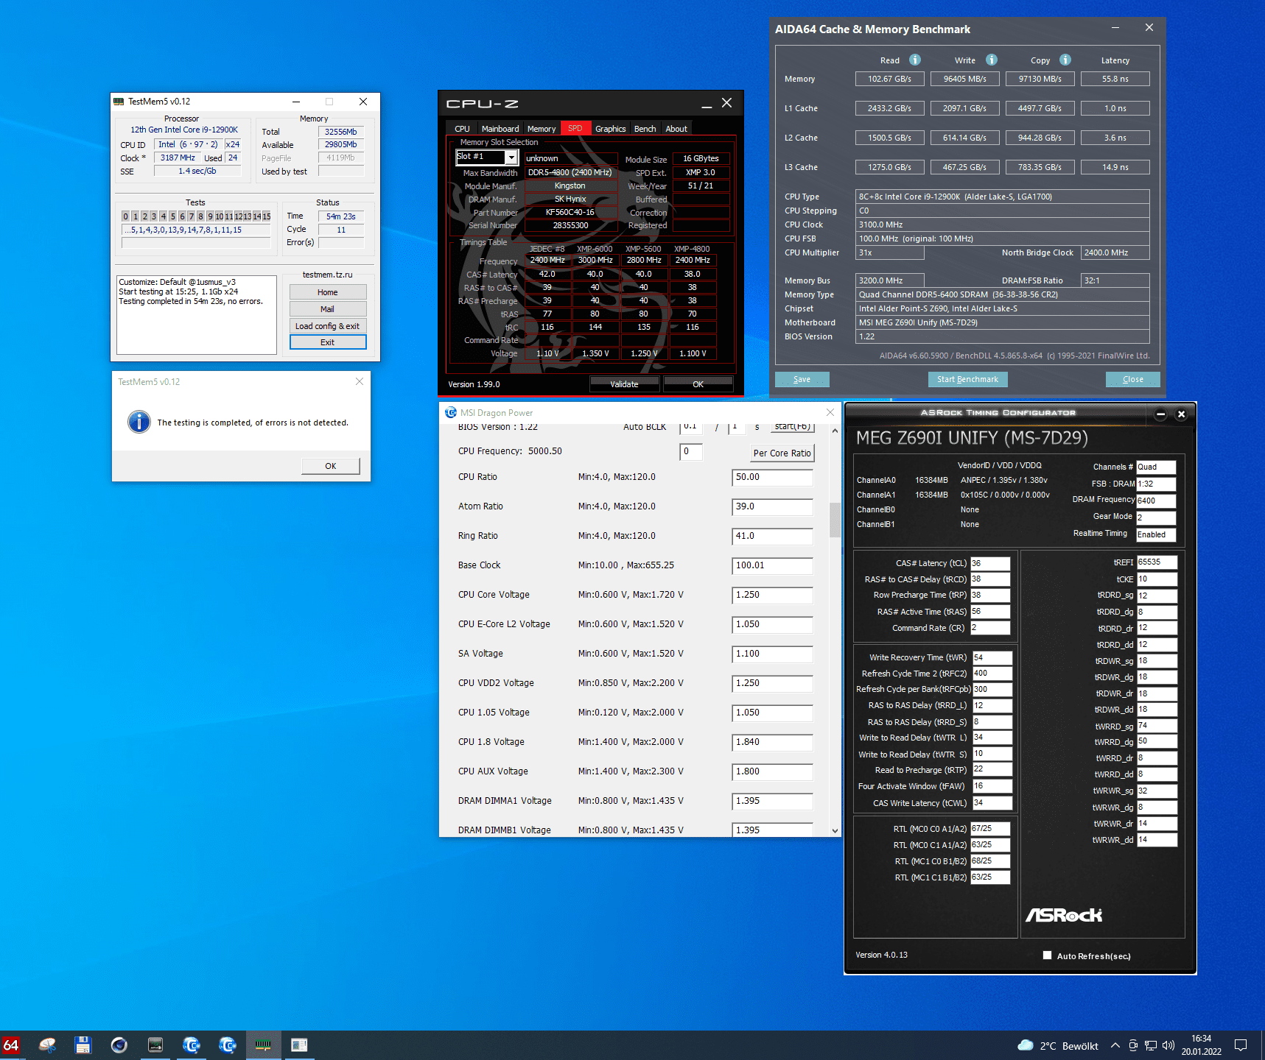
Task: Click the Exit button in TestMem5
Action: click(x=328, y=342)
